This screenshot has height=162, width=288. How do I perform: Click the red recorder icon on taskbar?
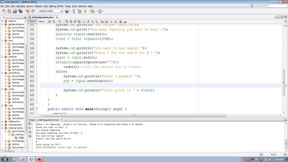click(x=39, y=159)
